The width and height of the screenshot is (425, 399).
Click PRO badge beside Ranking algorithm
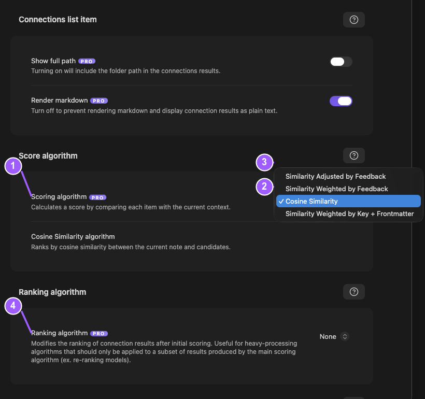click(x=99, y=333)
